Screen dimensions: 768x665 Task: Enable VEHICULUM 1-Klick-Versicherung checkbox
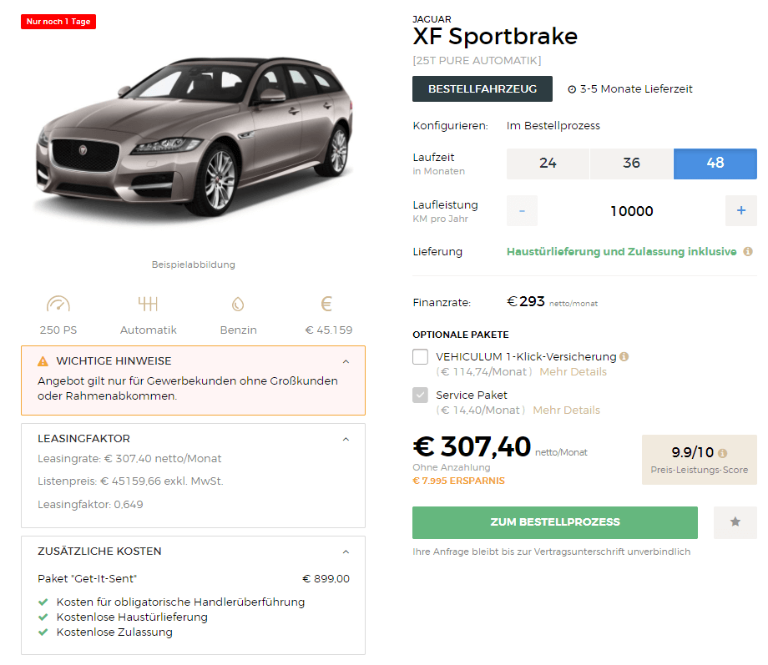pyautogui.click(x=420, y=356)
